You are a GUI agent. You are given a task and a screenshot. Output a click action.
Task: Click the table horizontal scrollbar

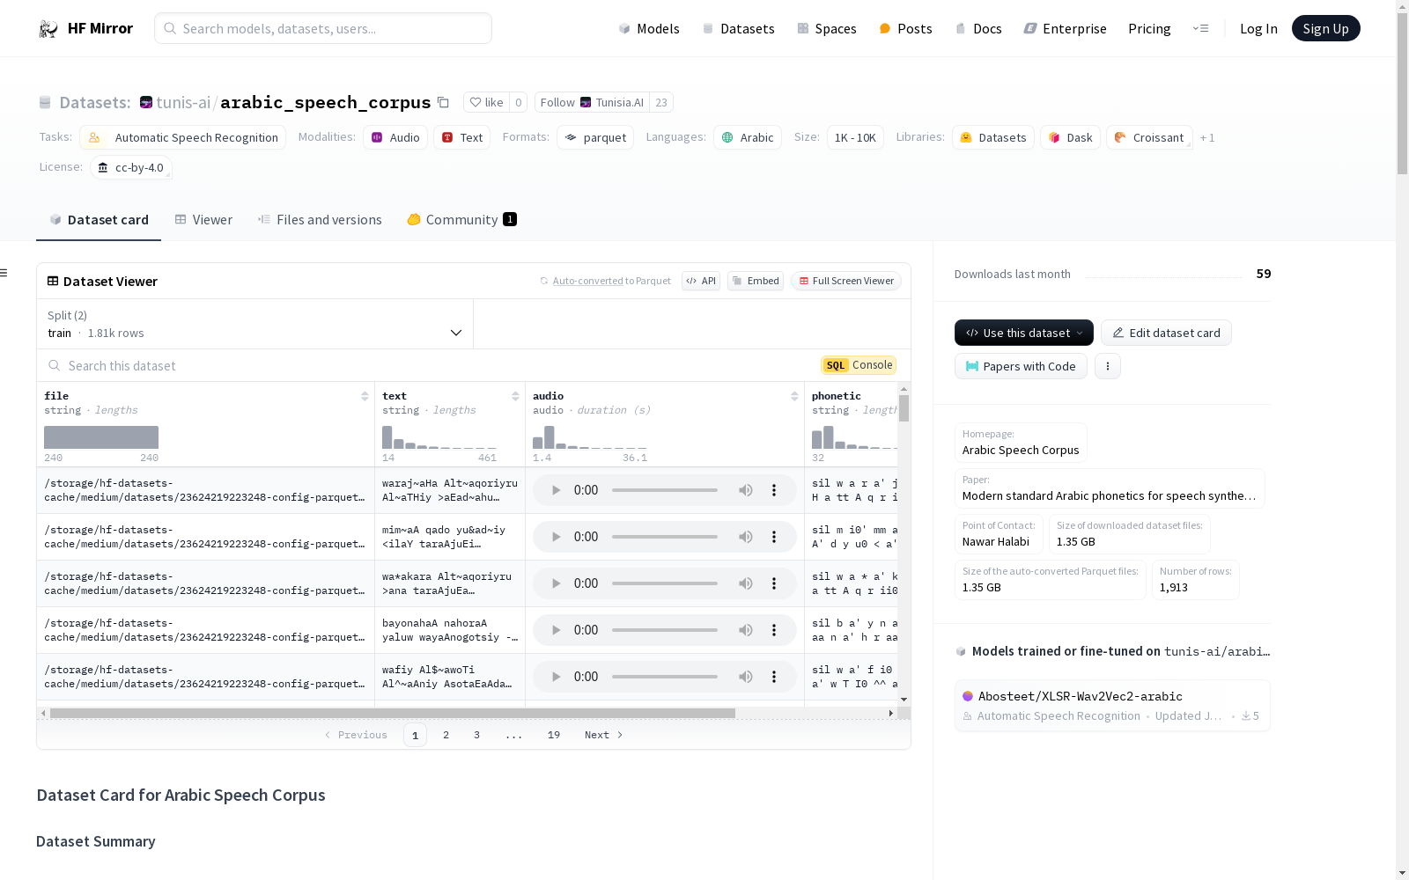[393, 713]
